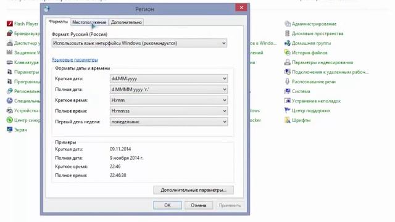
Task: Open the Flash Player icon in Control Panel
Action: click(x=10, y=23)
